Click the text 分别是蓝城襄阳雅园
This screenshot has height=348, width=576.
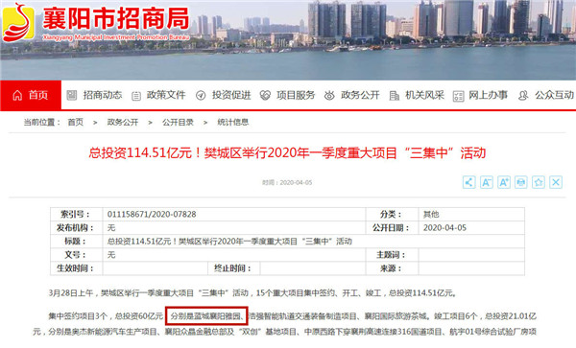coord(205,316)
